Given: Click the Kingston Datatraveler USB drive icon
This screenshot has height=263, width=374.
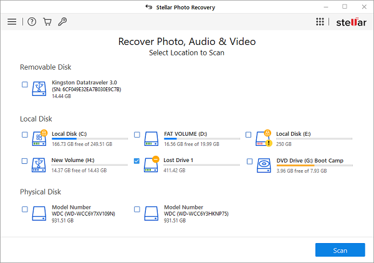Looking at the screenshot, I should (x=39, y=88).
